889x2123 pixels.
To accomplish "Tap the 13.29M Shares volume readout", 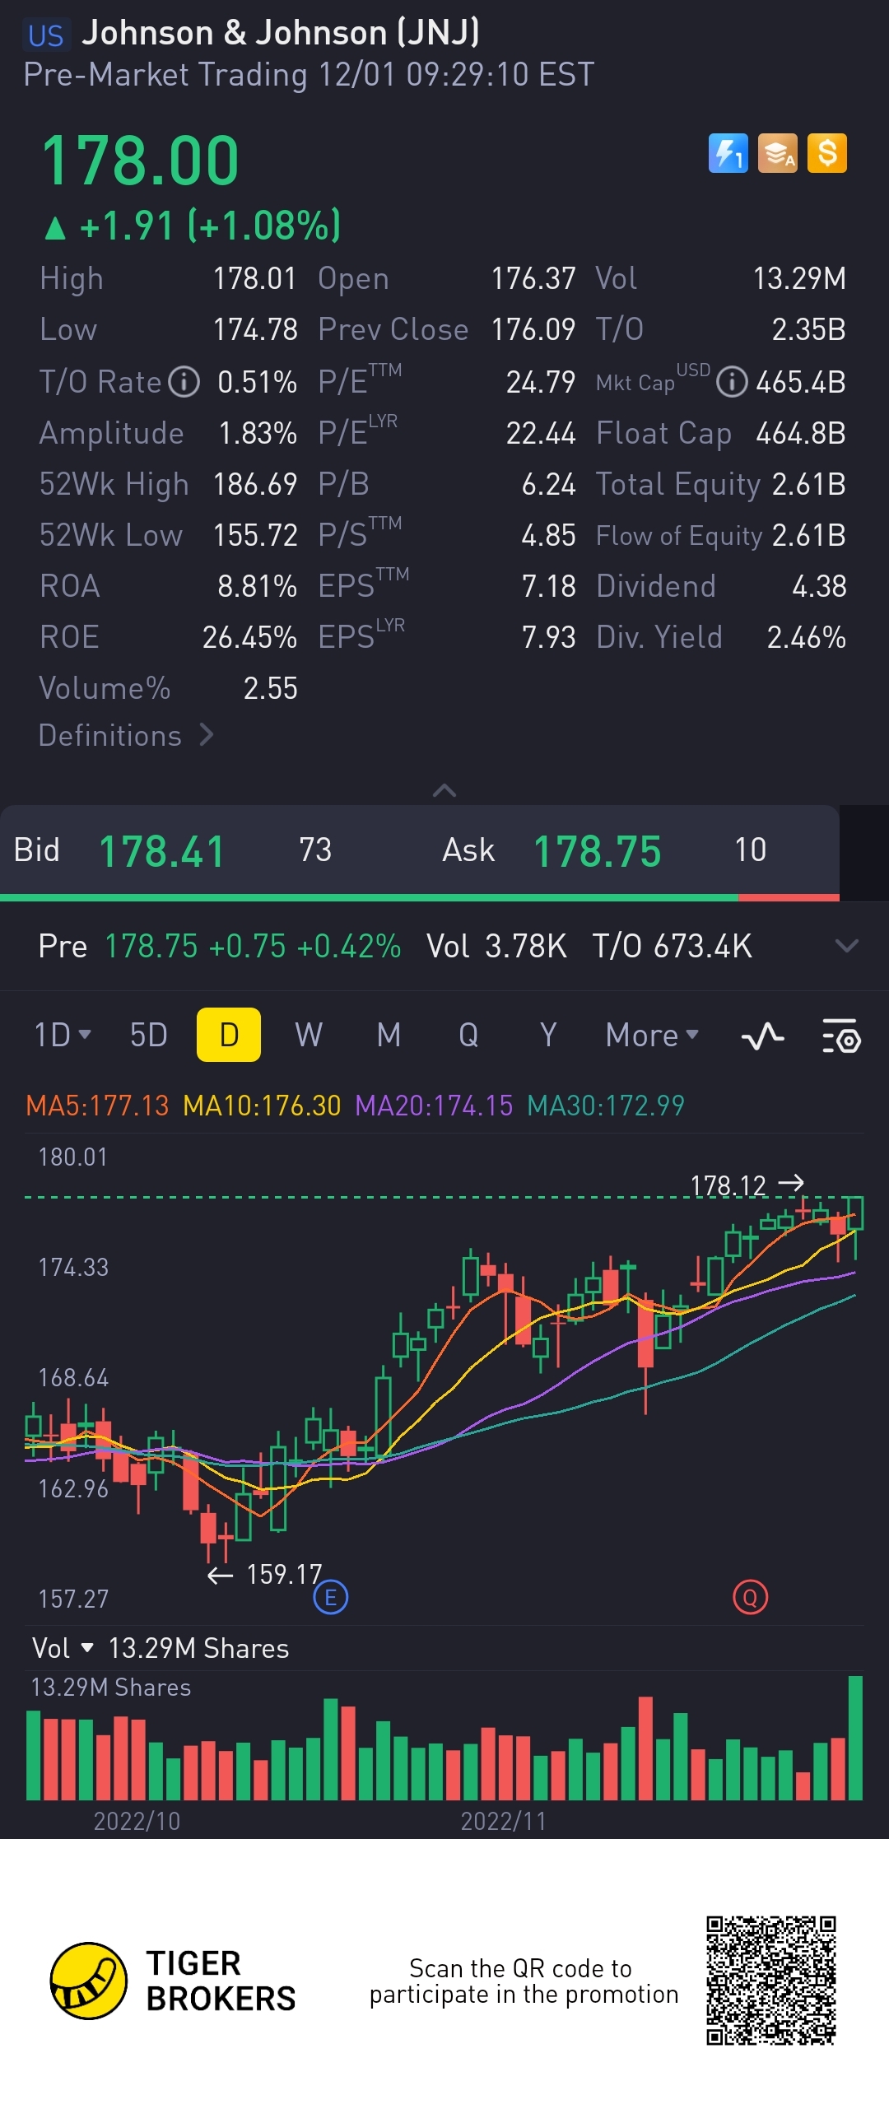I will tap(198, 1648).
